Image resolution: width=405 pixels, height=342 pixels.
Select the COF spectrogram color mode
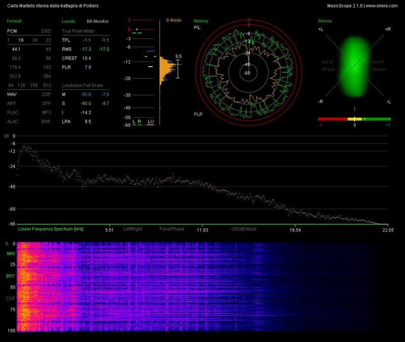point(11,299)
